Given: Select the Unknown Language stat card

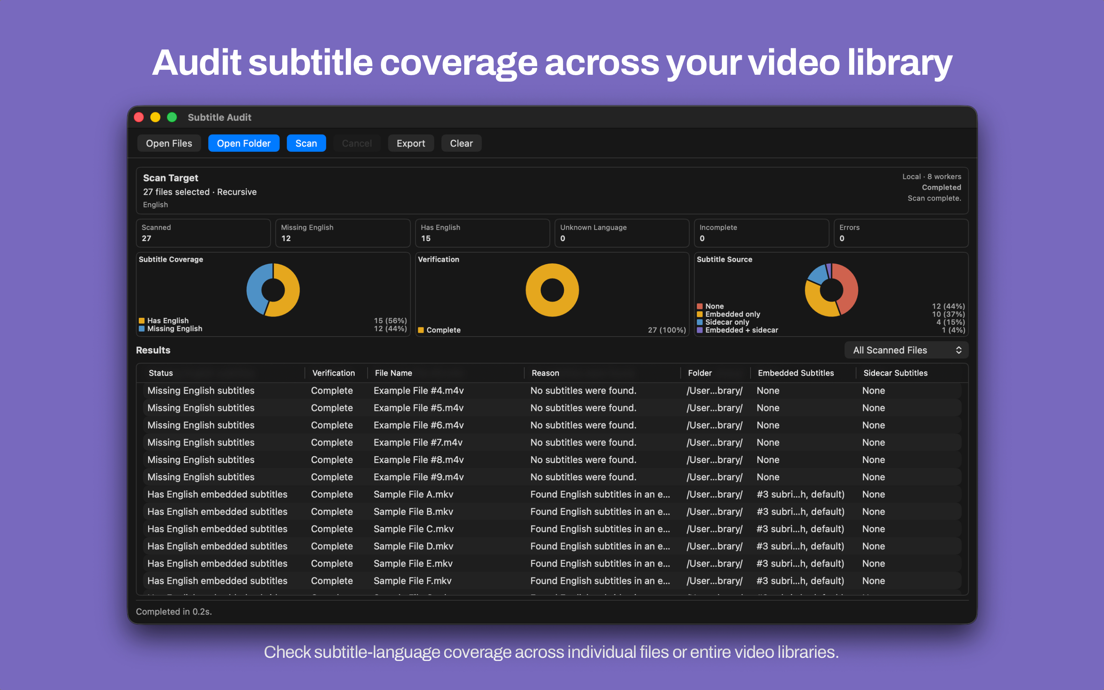Looking at the screenshot, I should (622, 233).
